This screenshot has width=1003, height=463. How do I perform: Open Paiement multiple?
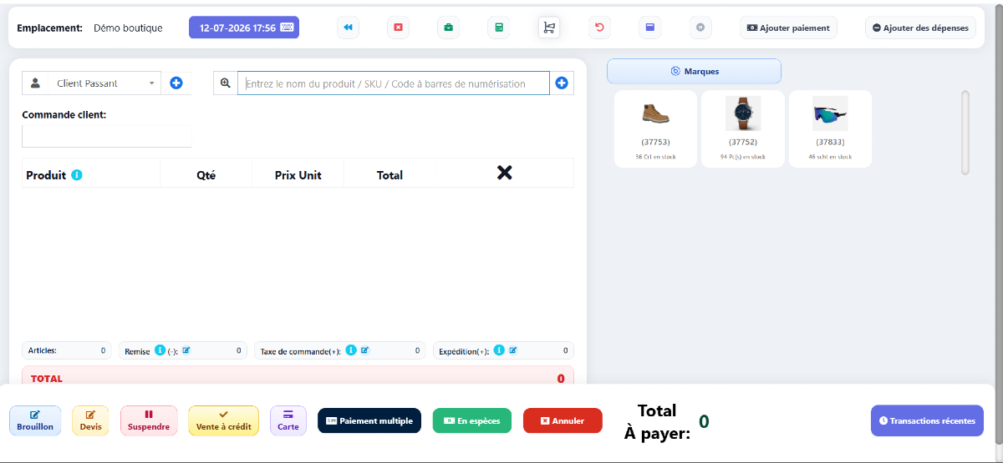pyautogui.click(x=369, y=420)
